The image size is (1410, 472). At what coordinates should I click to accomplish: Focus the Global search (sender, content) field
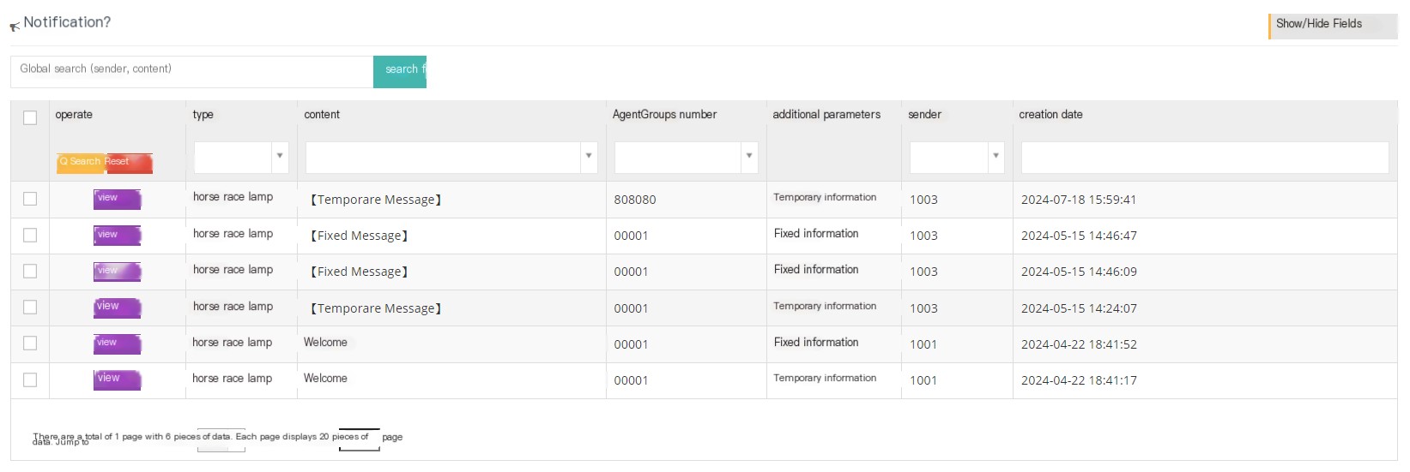point(191,71)
